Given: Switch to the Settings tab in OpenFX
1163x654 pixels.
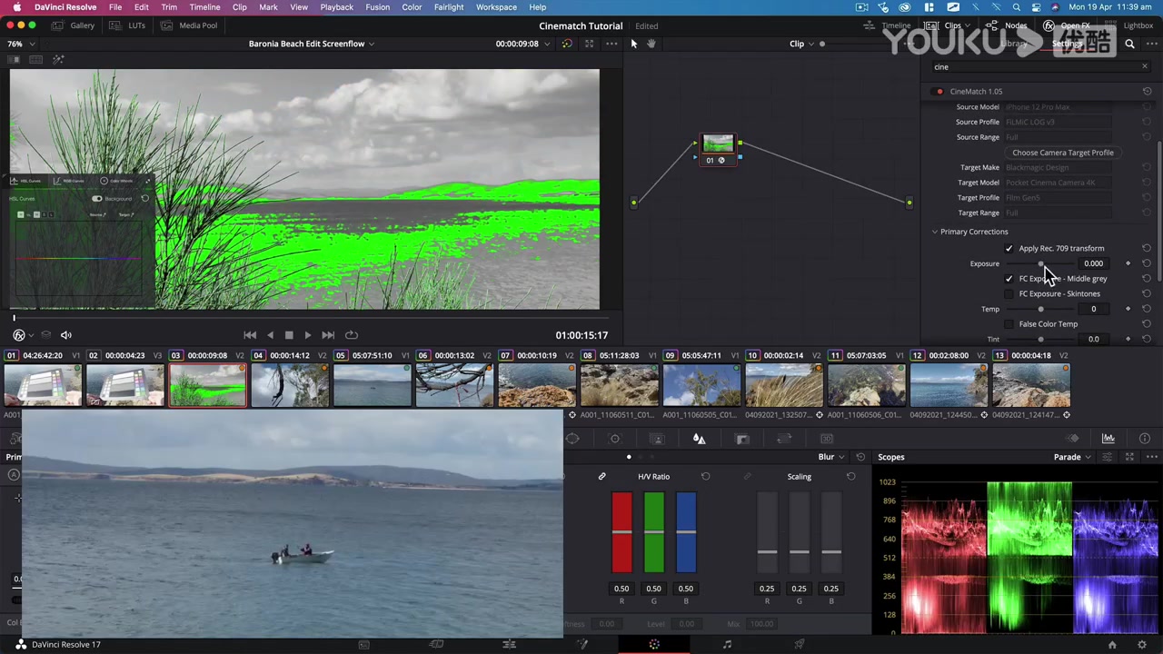Looking at the screenshot, I should [x=1066, y=44].
